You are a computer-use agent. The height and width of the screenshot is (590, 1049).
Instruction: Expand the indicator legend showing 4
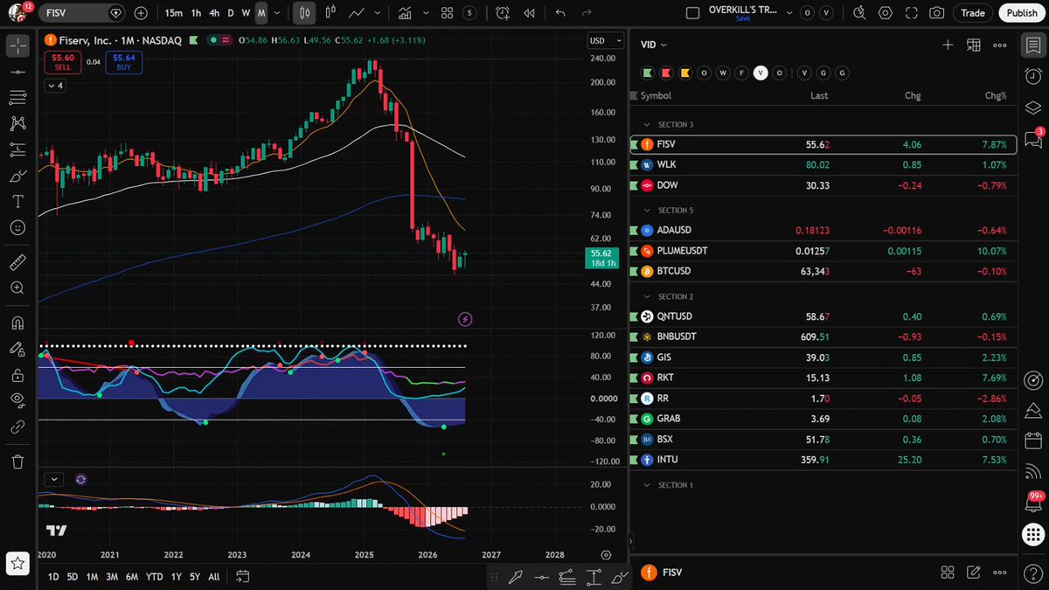point(54,86)
